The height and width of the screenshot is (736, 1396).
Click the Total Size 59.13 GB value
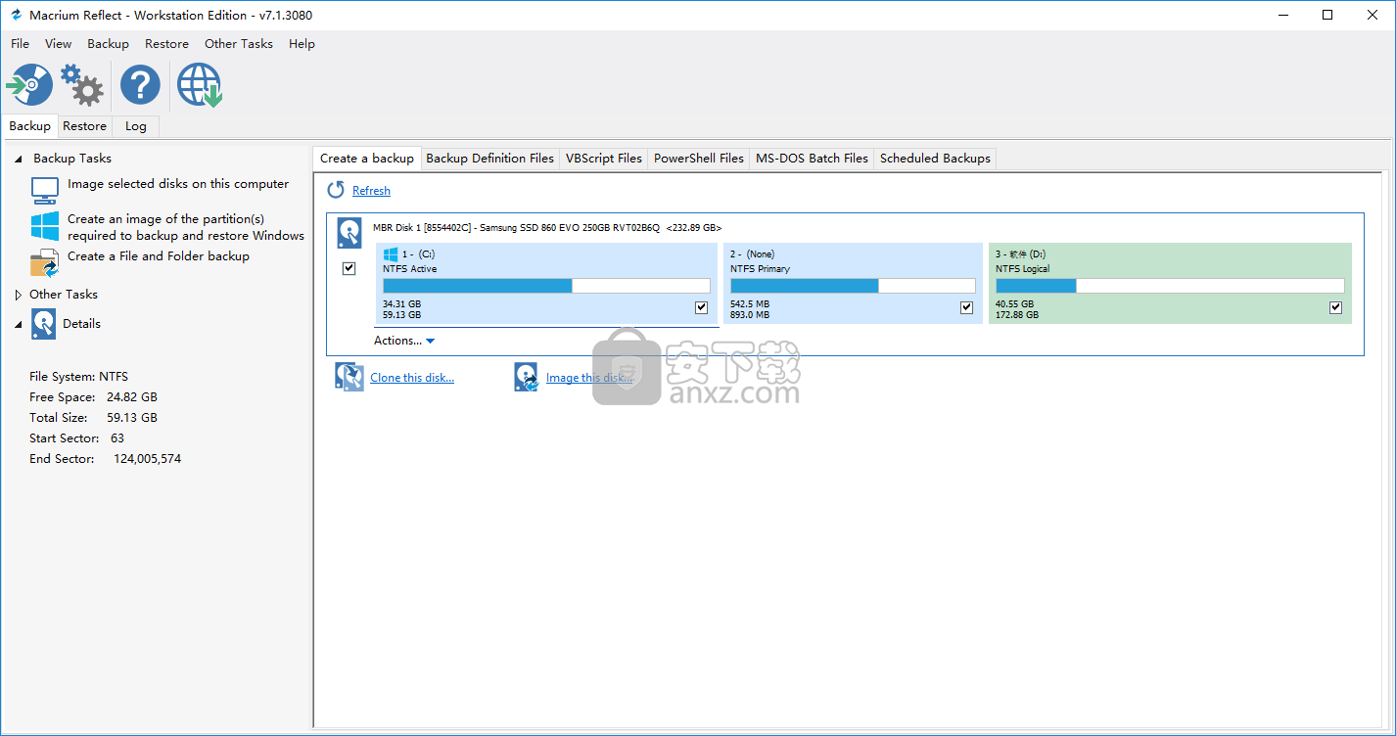pos(131,418)
